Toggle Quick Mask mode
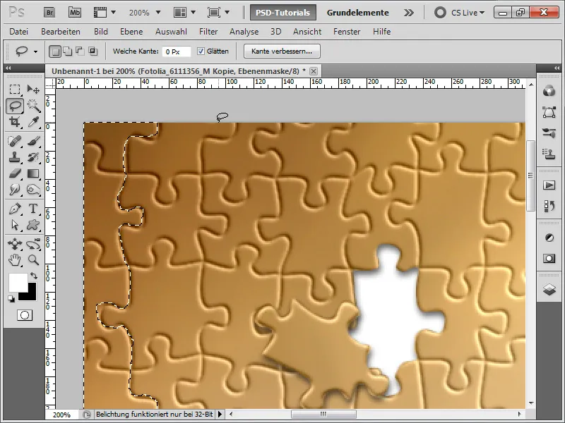Viewport: 565px width, 423px height. click(x=25, y=315)
